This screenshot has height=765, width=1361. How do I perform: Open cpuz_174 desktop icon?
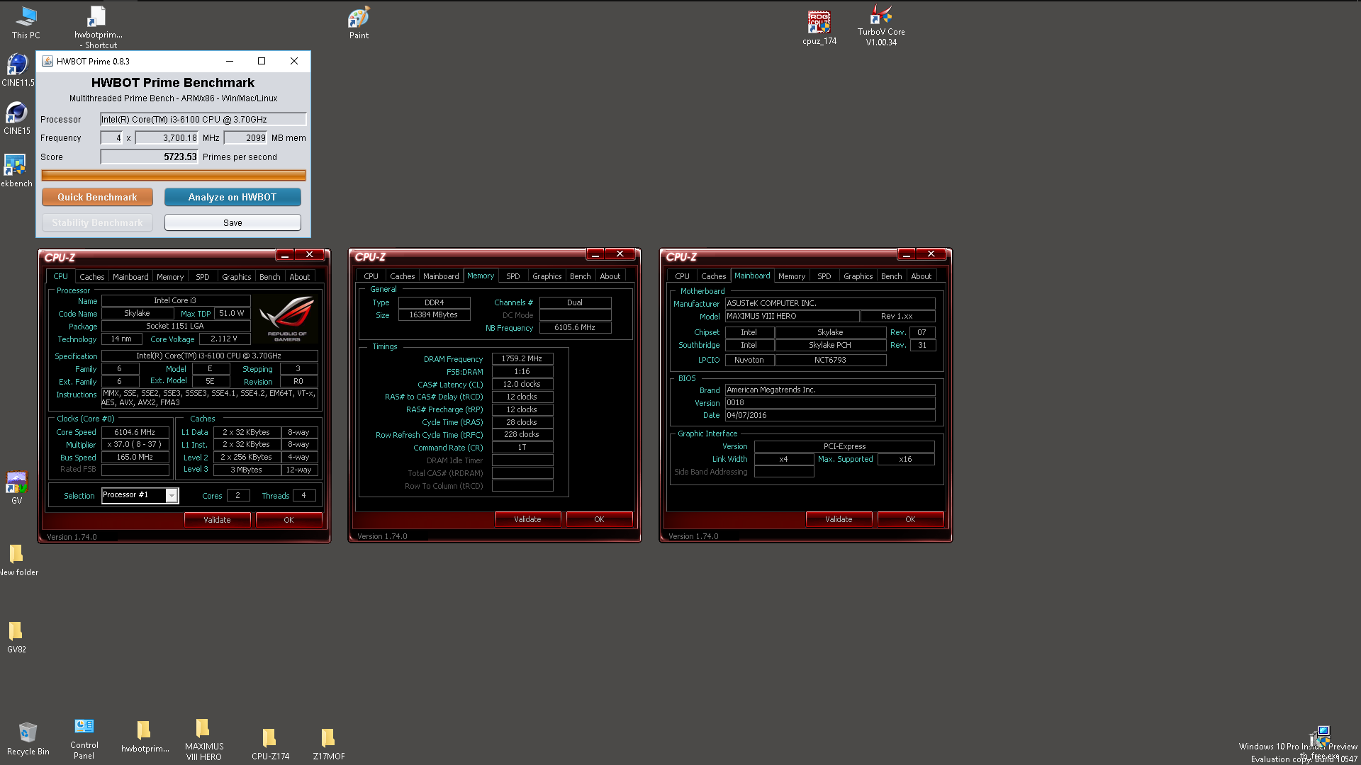point(819,27)
